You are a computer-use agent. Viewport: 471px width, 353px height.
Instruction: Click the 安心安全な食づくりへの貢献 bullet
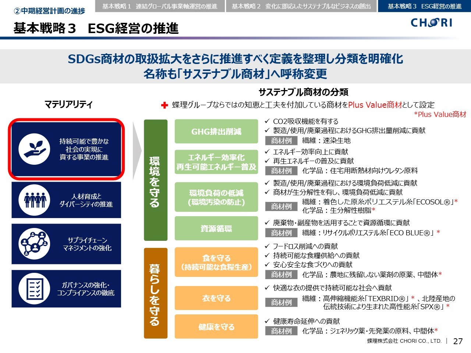coord(309,265)
